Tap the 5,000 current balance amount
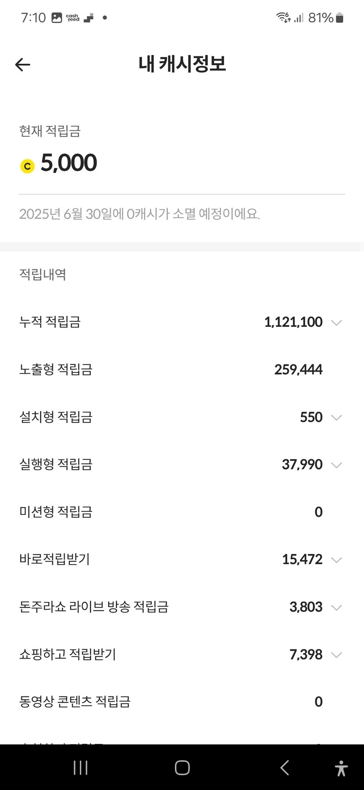Viewport: 364px width, 790px height. click(69, 163)
